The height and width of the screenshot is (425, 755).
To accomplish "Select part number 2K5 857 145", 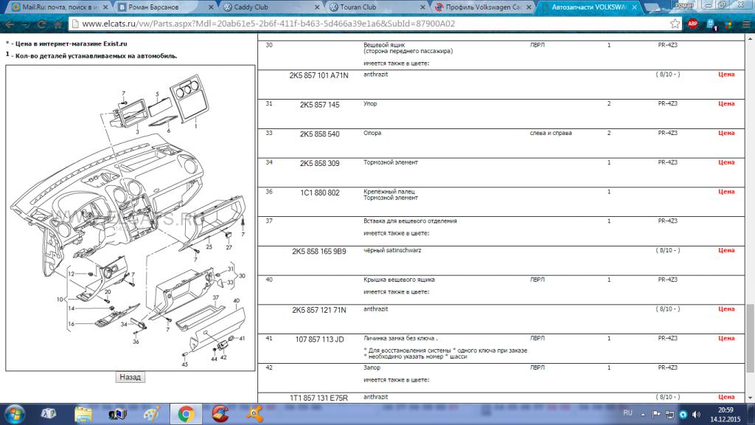I will [x=320, y=105].
